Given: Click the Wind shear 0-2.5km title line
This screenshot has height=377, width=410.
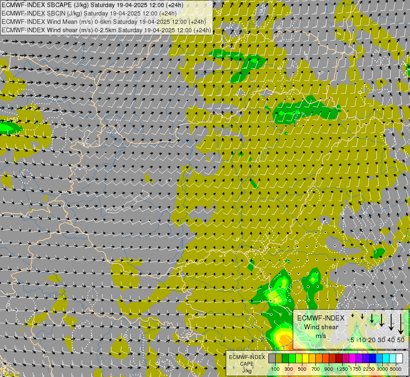Looking at the screenshot, I should [106, 30].
